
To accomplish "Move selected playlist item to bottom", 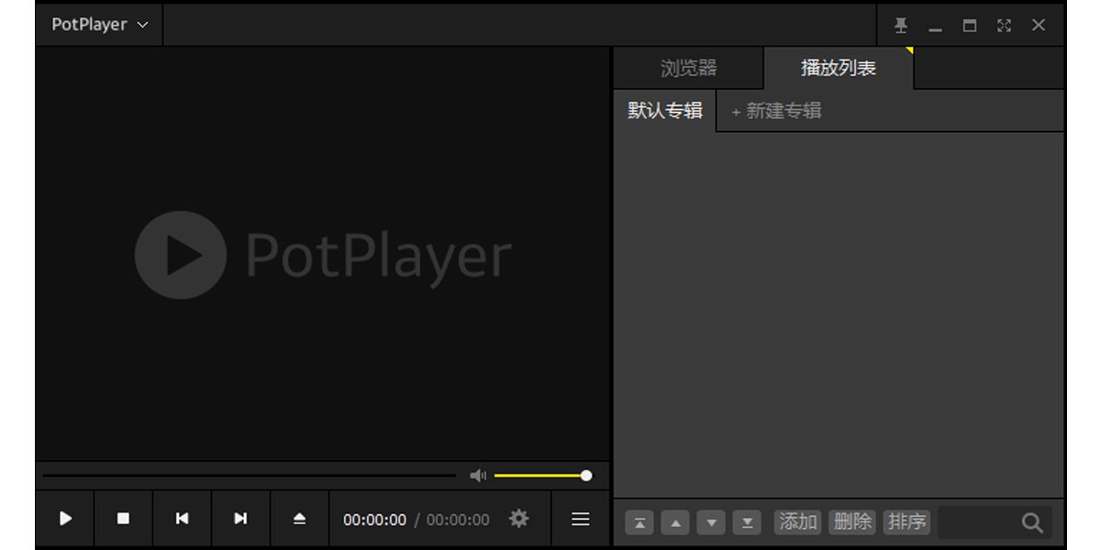I will tap(748, 522).
